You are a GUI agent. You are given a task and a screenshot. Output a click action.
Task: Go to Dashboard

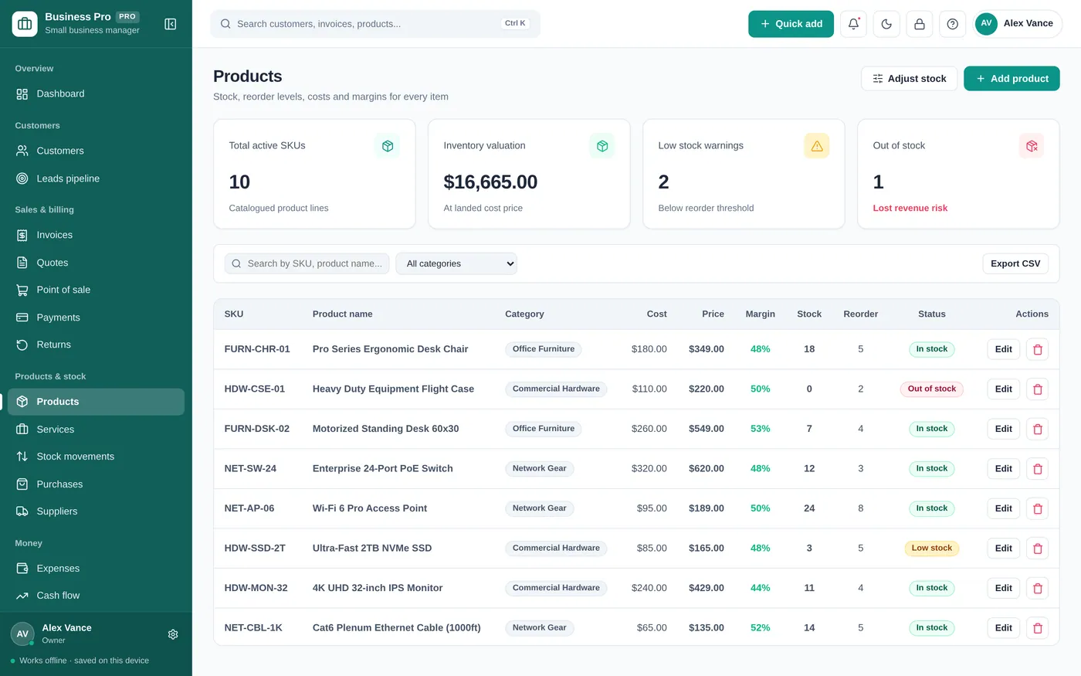[x=96, y=93]
